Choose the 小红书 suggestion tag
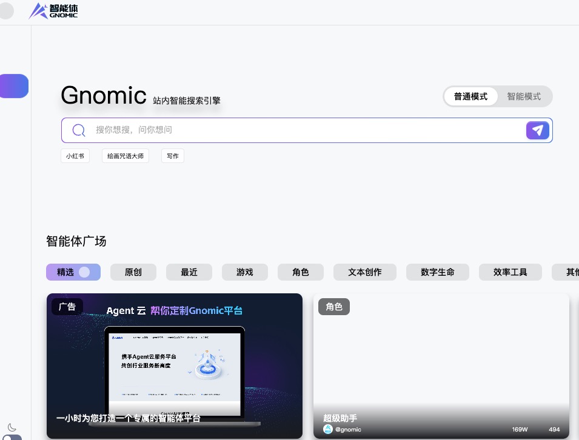 click(x=75, y=156)
